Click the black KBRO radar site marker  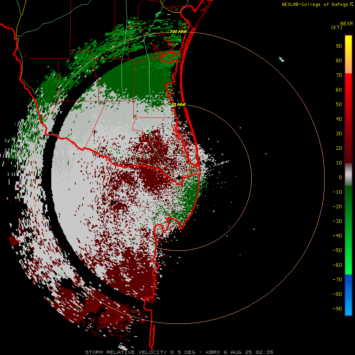click(179, 177)
